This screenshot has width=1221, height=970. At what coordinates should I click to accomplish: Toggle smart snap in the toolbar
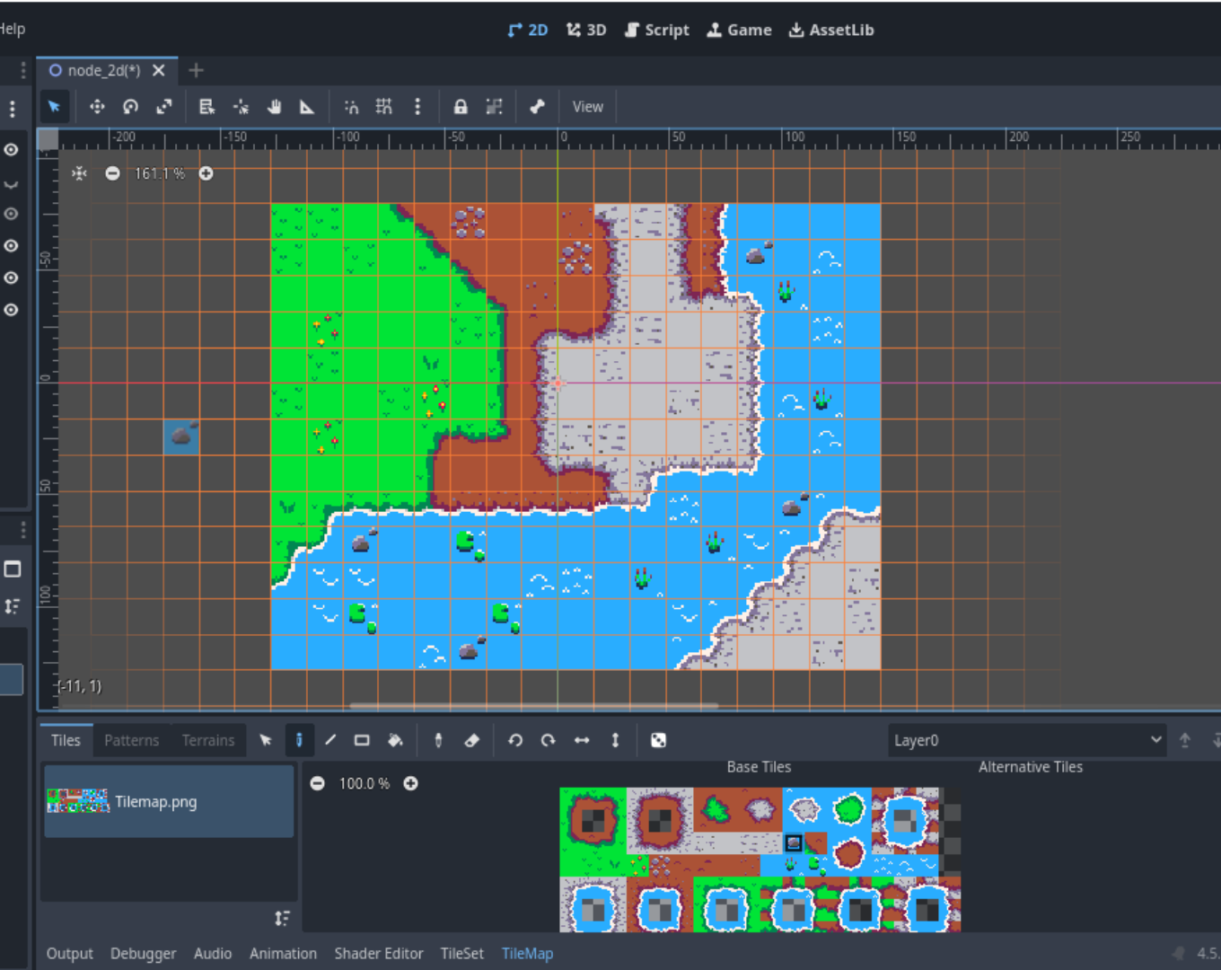pos(351,107)
